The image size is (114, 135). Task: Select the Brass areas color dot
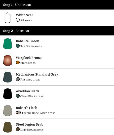(18, 63)
